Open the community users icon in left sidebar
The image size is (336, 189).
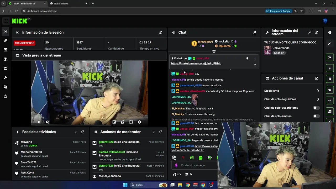pyautogui.click(x=5, y=87)
